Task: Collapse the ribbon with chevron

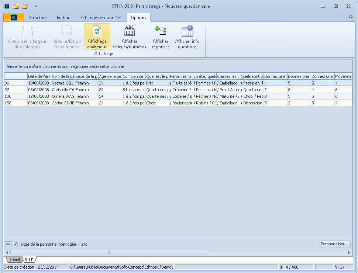Action: [x=351, y=17]
